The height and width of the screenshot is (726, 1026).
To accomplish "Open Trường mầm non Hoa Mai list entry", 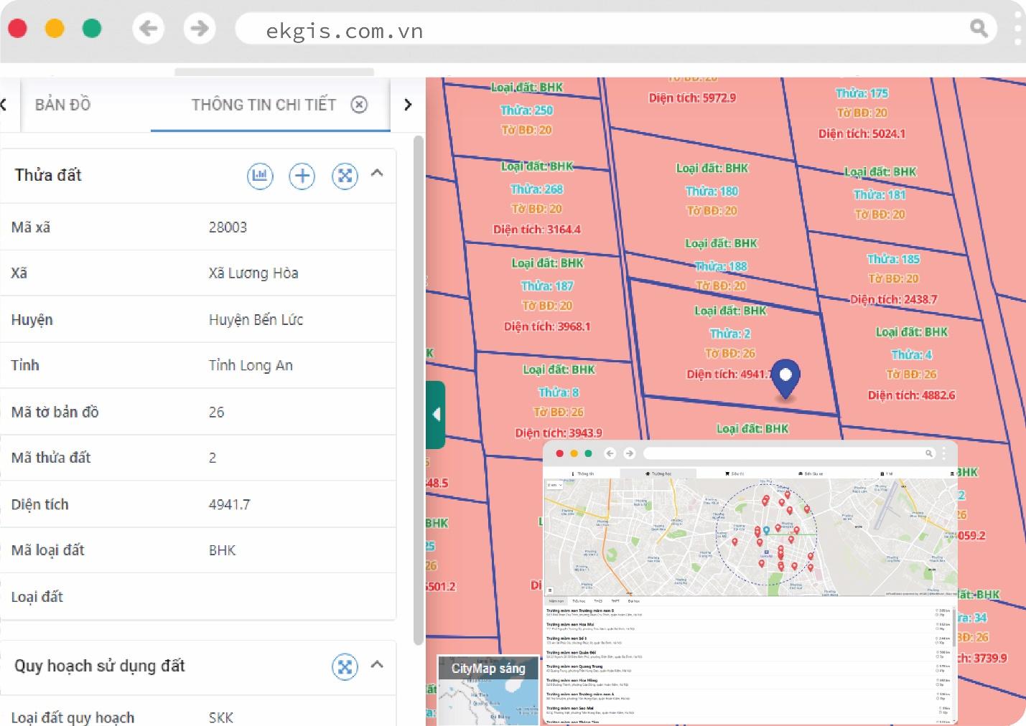I will tap(747, 627).
